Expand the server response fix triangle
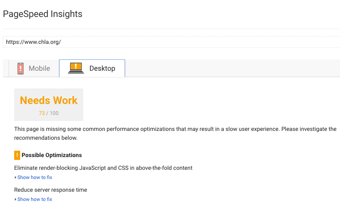The image size is (340, 202). coord(15,200)
